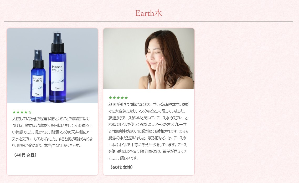Click the label on the large blue bottle

58,76
